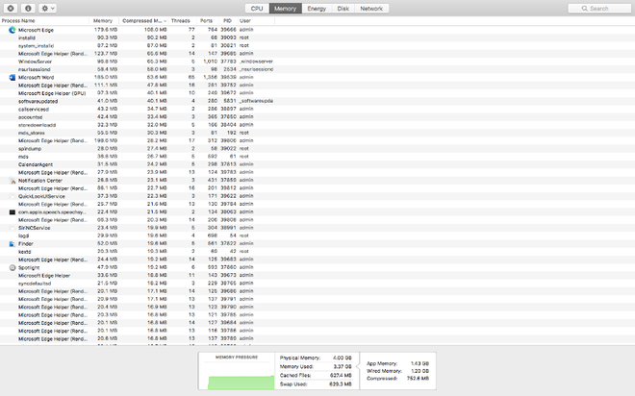Focus the Search field

[599, 9]
